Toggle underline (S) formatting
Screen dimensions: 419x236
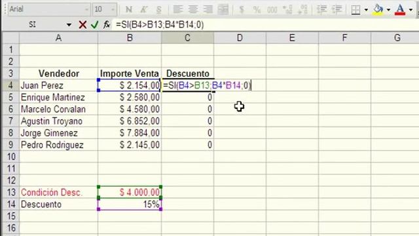coord(158,10)
